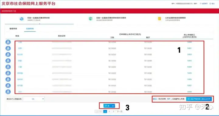Click the 101 failed import count
The height and width of the screenshot is (116, 219).
tap(169, 99)
